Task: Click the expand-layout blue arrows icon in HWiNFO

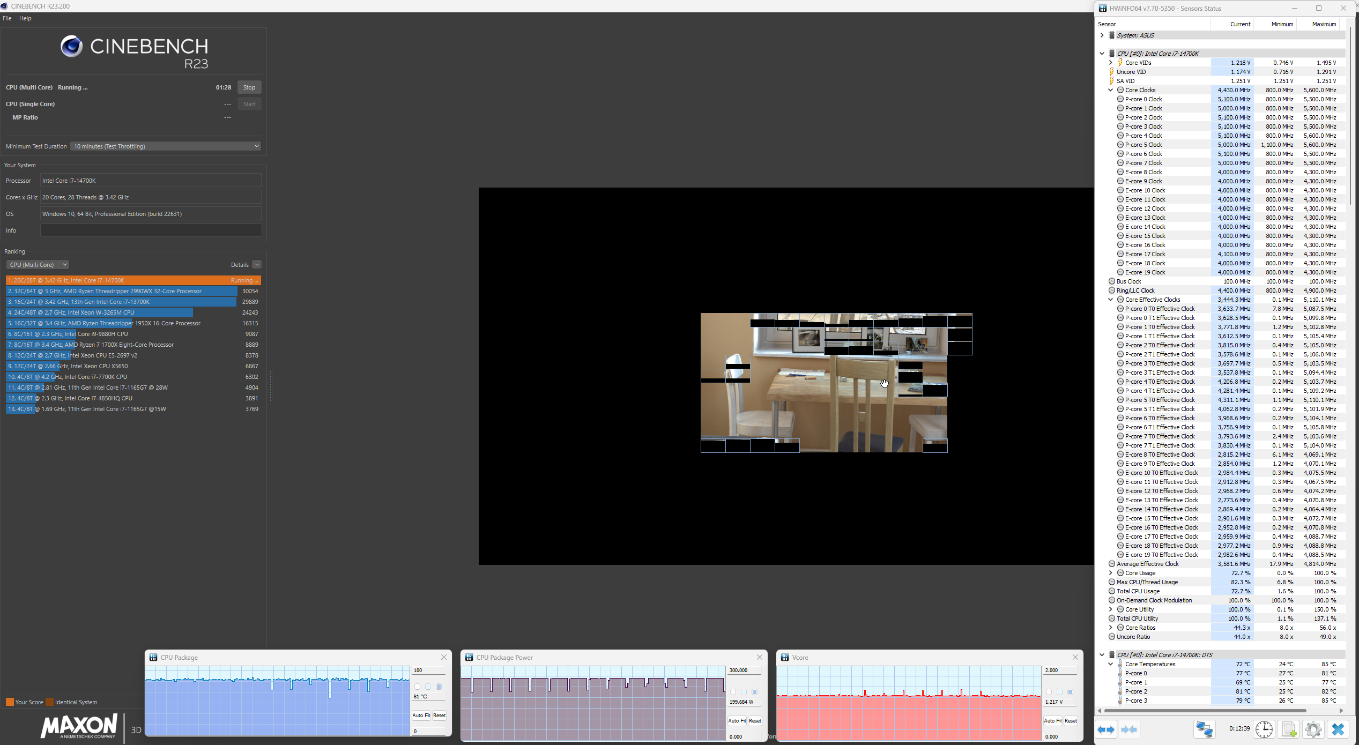Action: pyautogui.click(x=1105, y=729)
